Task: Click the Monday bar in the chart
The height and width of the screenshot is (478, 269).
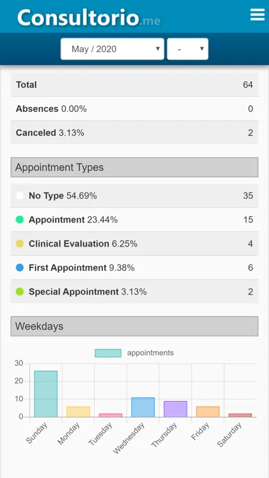Action: click(78, 411)
